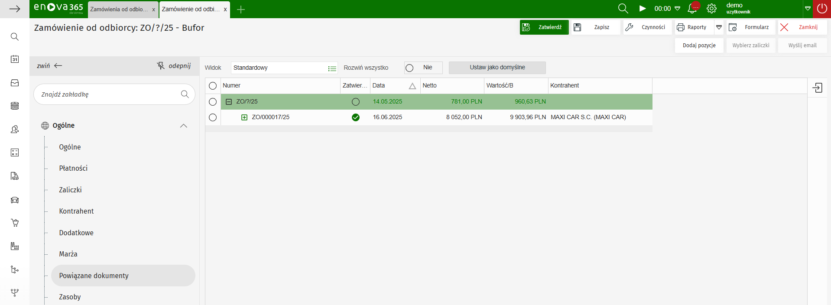Click the vehicle icon in left sidebar
This screenshot has width=831, height=305.
15,200
